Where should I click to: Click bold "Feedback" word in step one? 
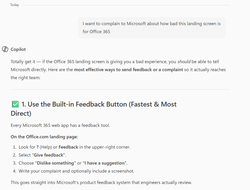tap(68, 147)
